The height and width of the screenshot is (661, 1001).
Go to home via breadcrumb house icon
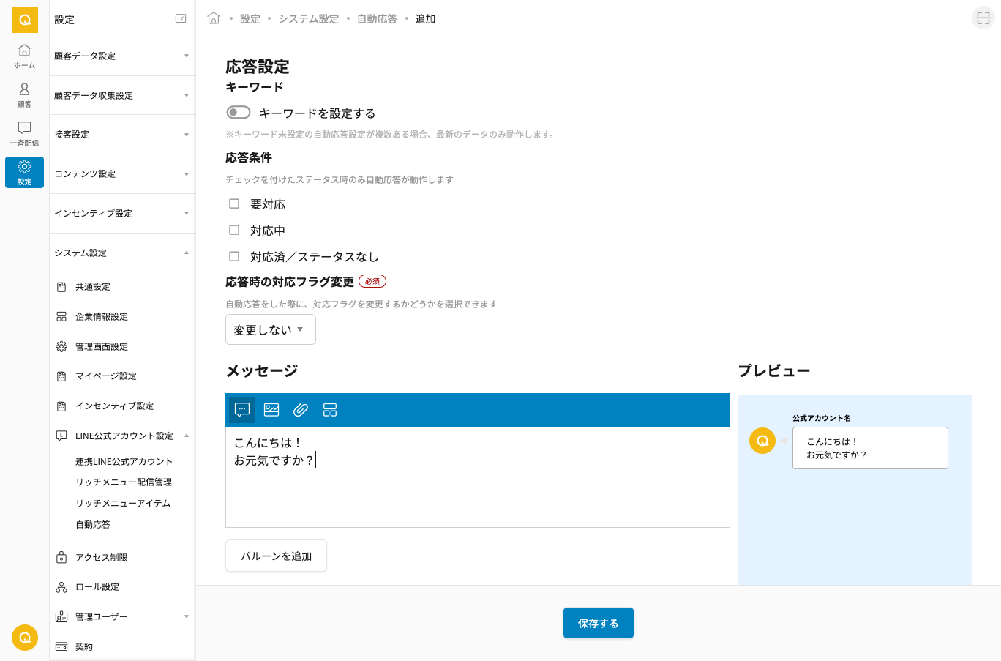[214, 19]
